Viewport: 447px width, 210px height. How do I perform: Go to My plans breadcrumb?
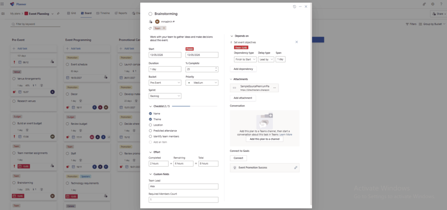pyautogui.click(x=15, y=14)
